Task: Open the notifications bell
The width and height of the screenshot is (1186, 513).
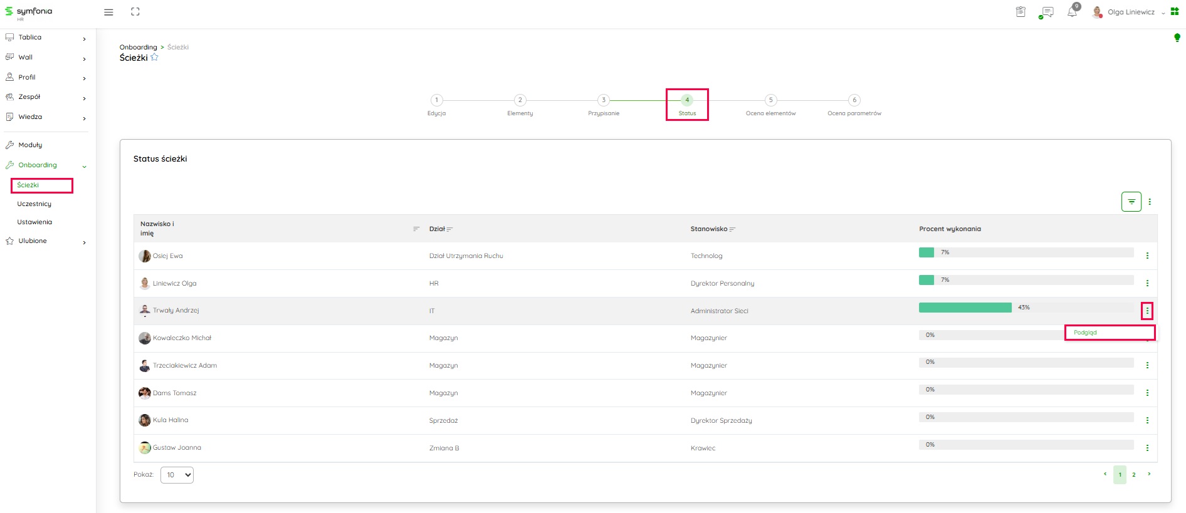Action: pos(1073,12)
